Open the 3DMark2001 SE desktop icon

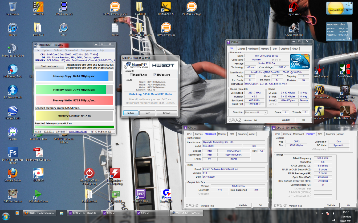point(166,8)
